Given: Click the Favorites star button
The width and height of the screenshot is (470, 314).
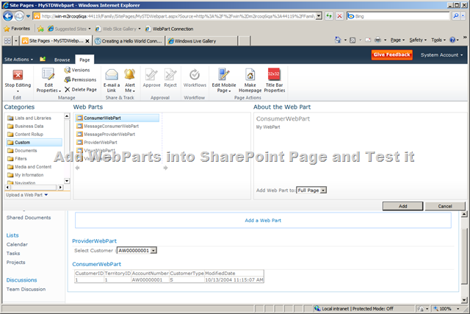Looking at the screenshot, I should [x=17, y=29].
